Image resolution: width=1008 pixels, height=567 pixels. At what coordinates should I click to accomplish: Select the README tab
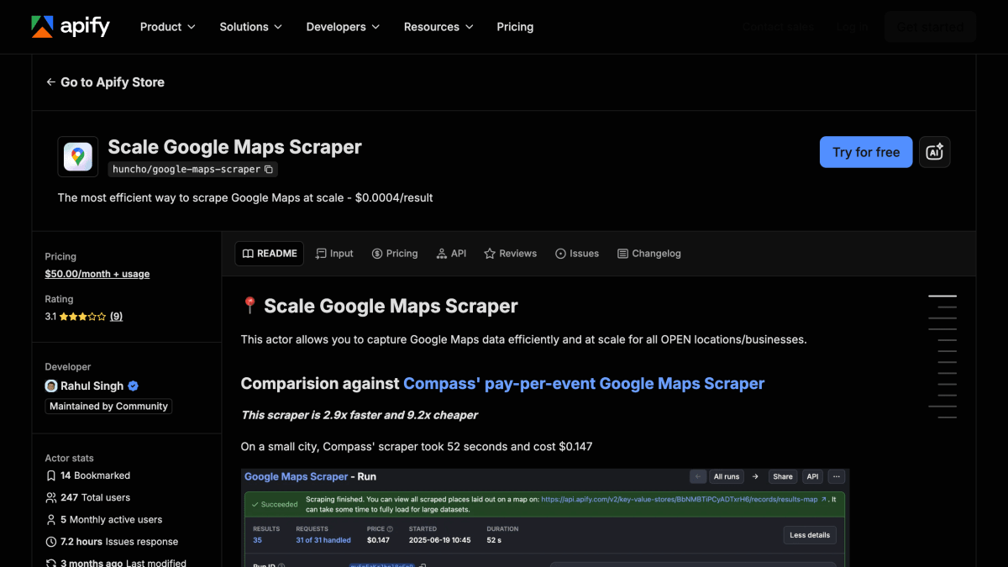point(269,254)
